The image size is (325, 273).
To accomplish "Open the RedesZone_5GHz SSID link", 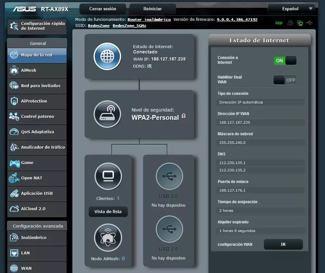I will pos(129,26).
